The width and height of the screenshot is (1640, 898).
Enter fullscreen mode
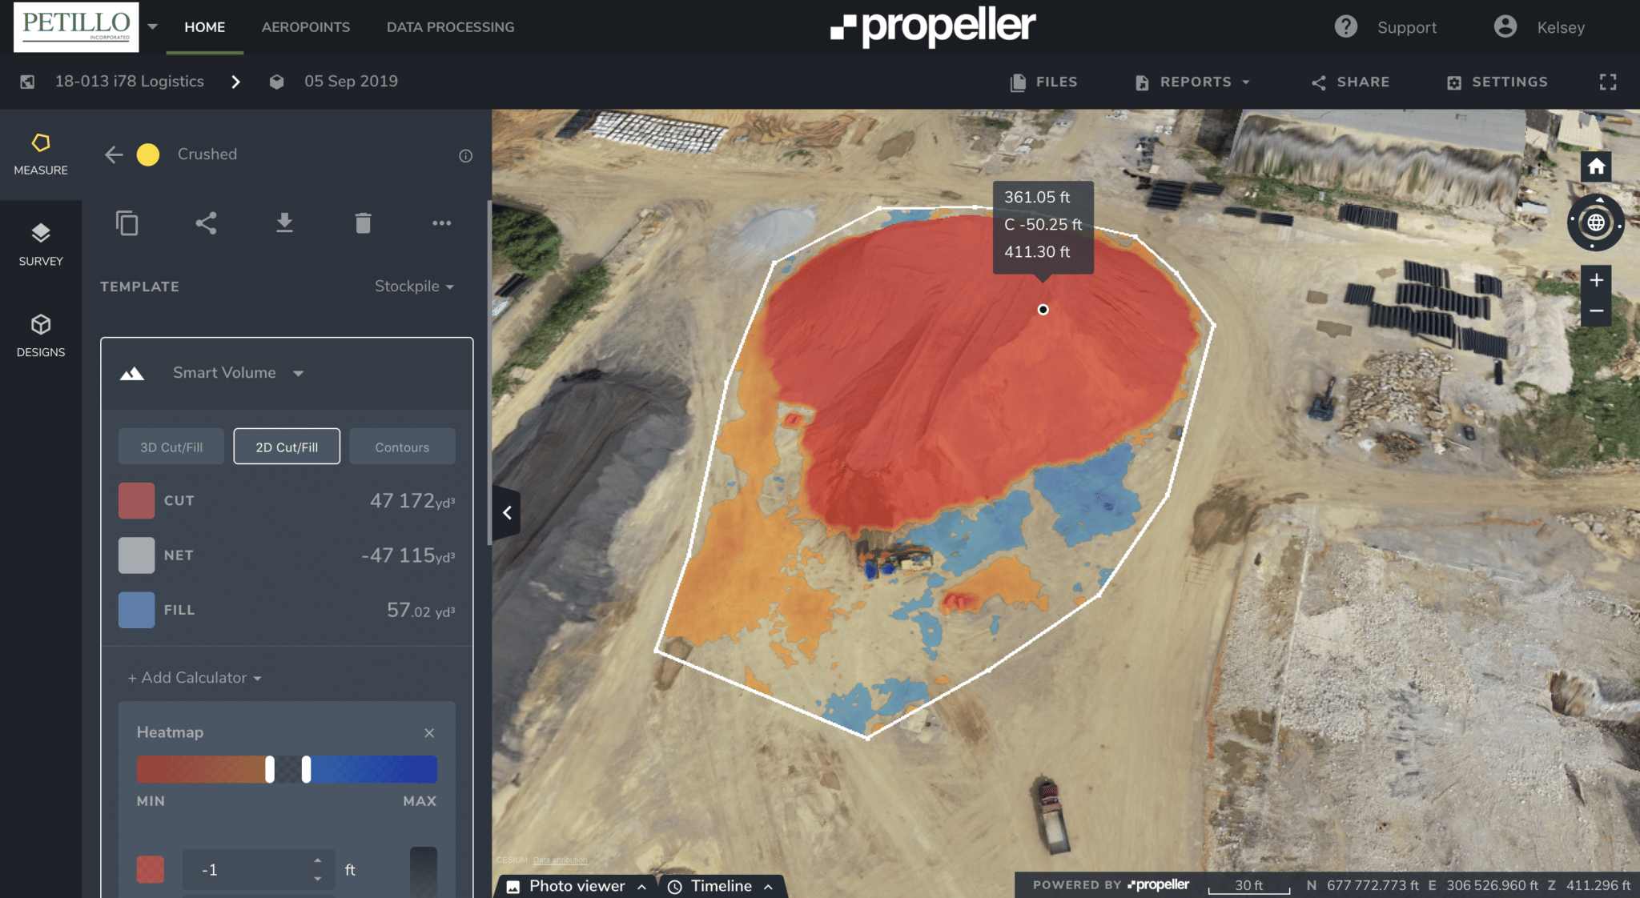(x=1607, y=82)
